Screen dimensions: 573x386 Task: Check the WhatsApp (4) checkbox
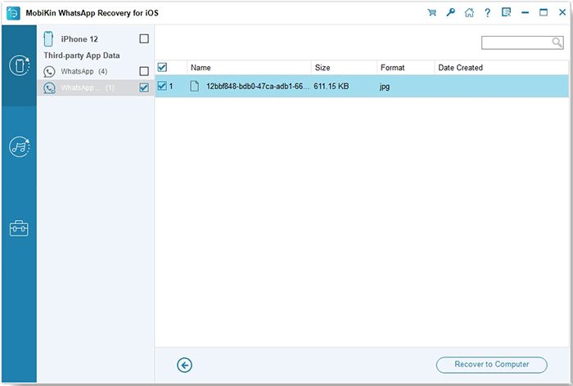pyautogui.click(x=144, y=71)
